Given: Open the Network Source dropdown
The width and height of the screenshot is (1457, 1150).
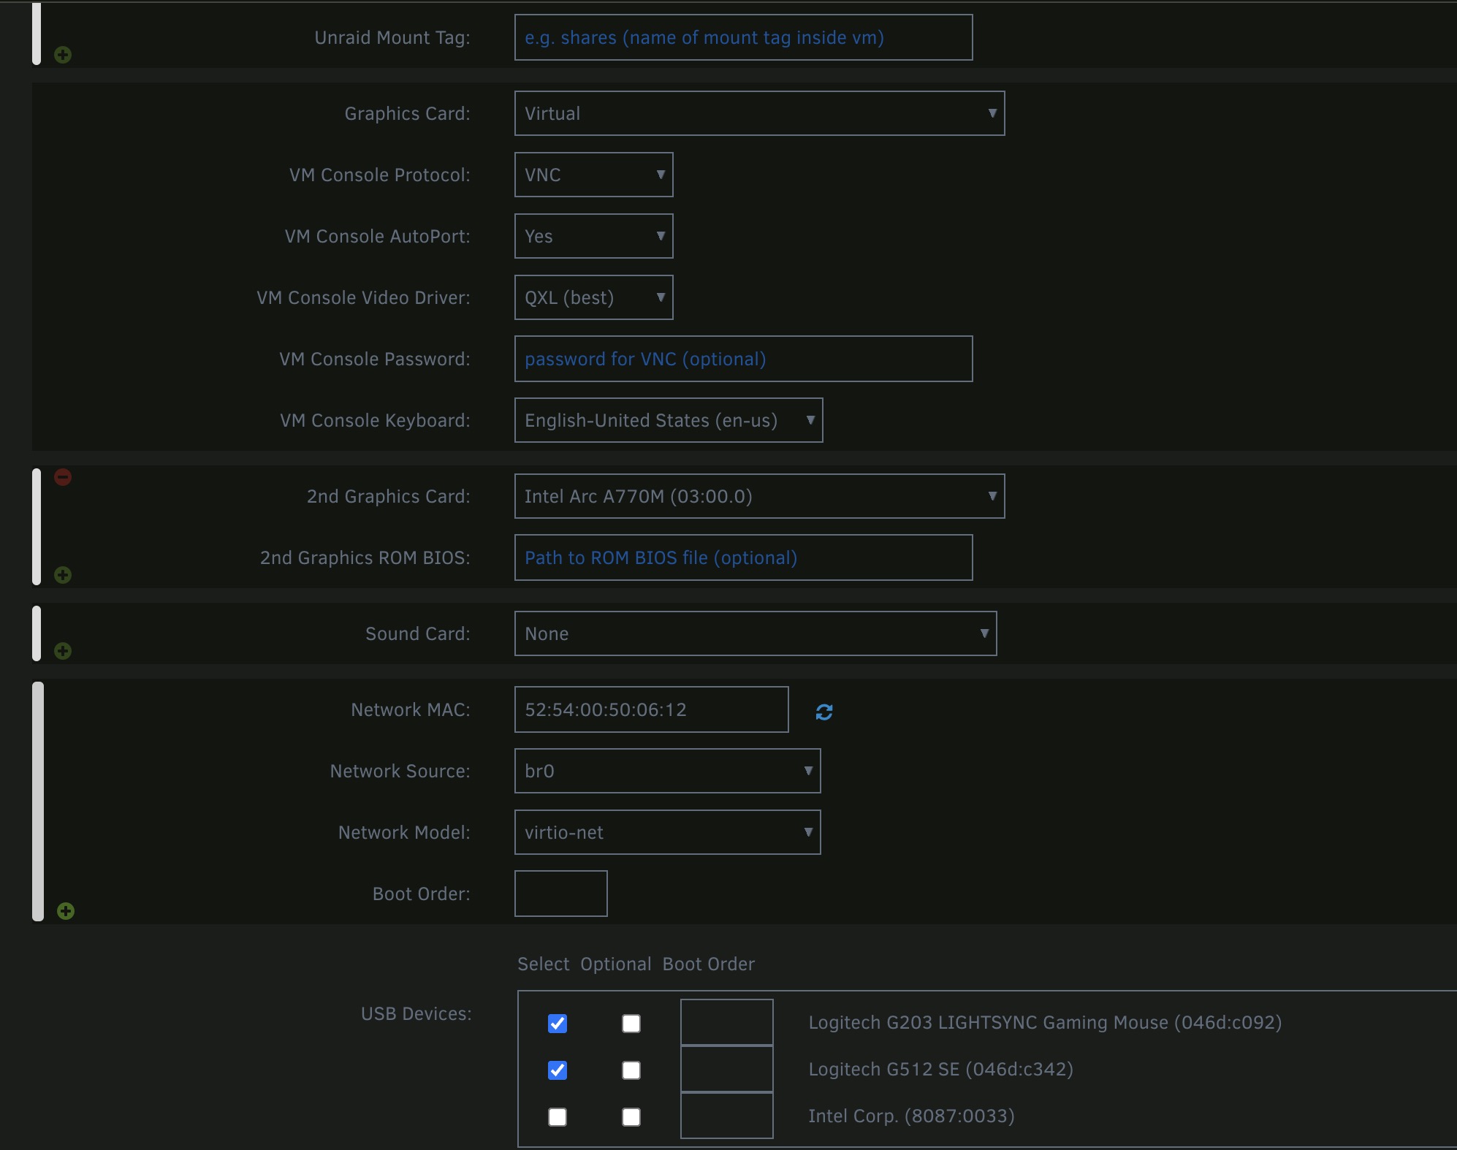Looking at the screenshot, I should tap(667, 771).
